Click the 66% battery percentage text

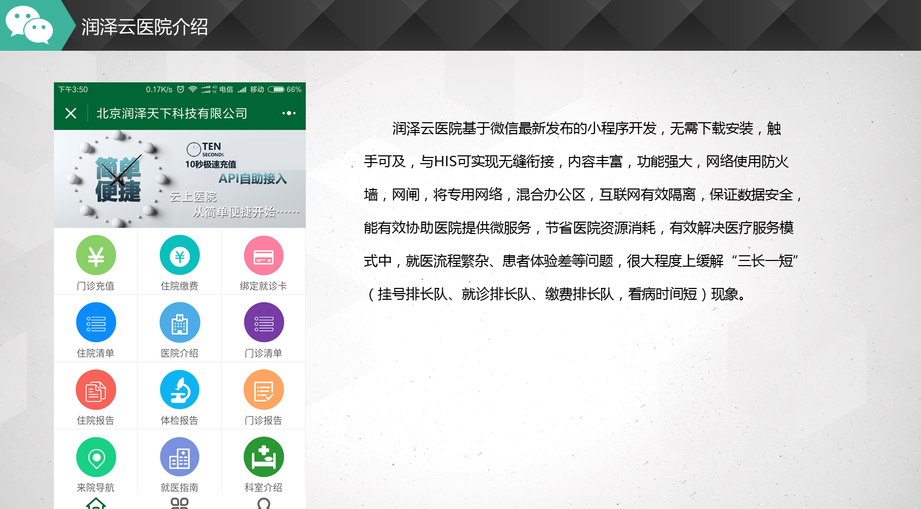pos(294,90)
